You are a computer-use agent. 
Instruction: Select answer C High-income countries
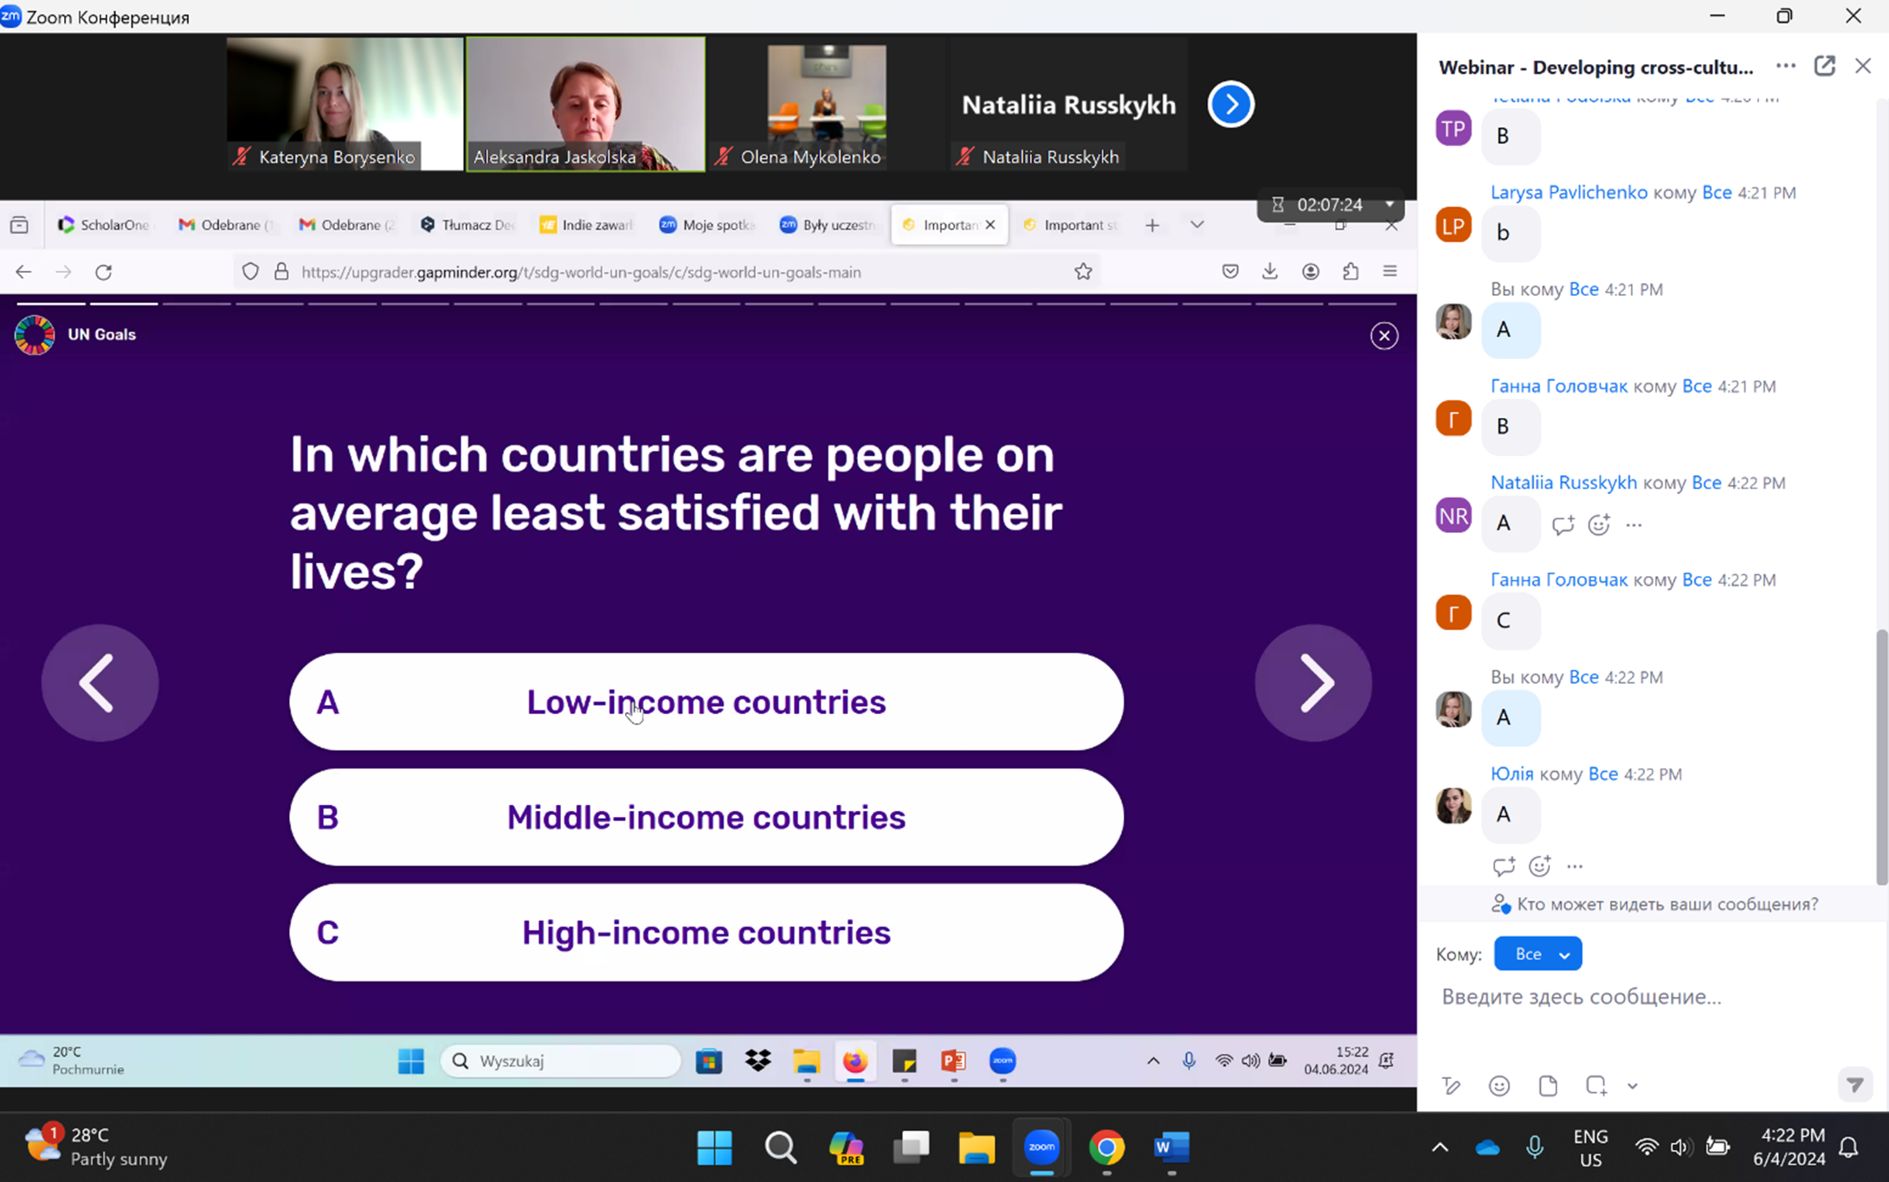(x=706, y=933)
